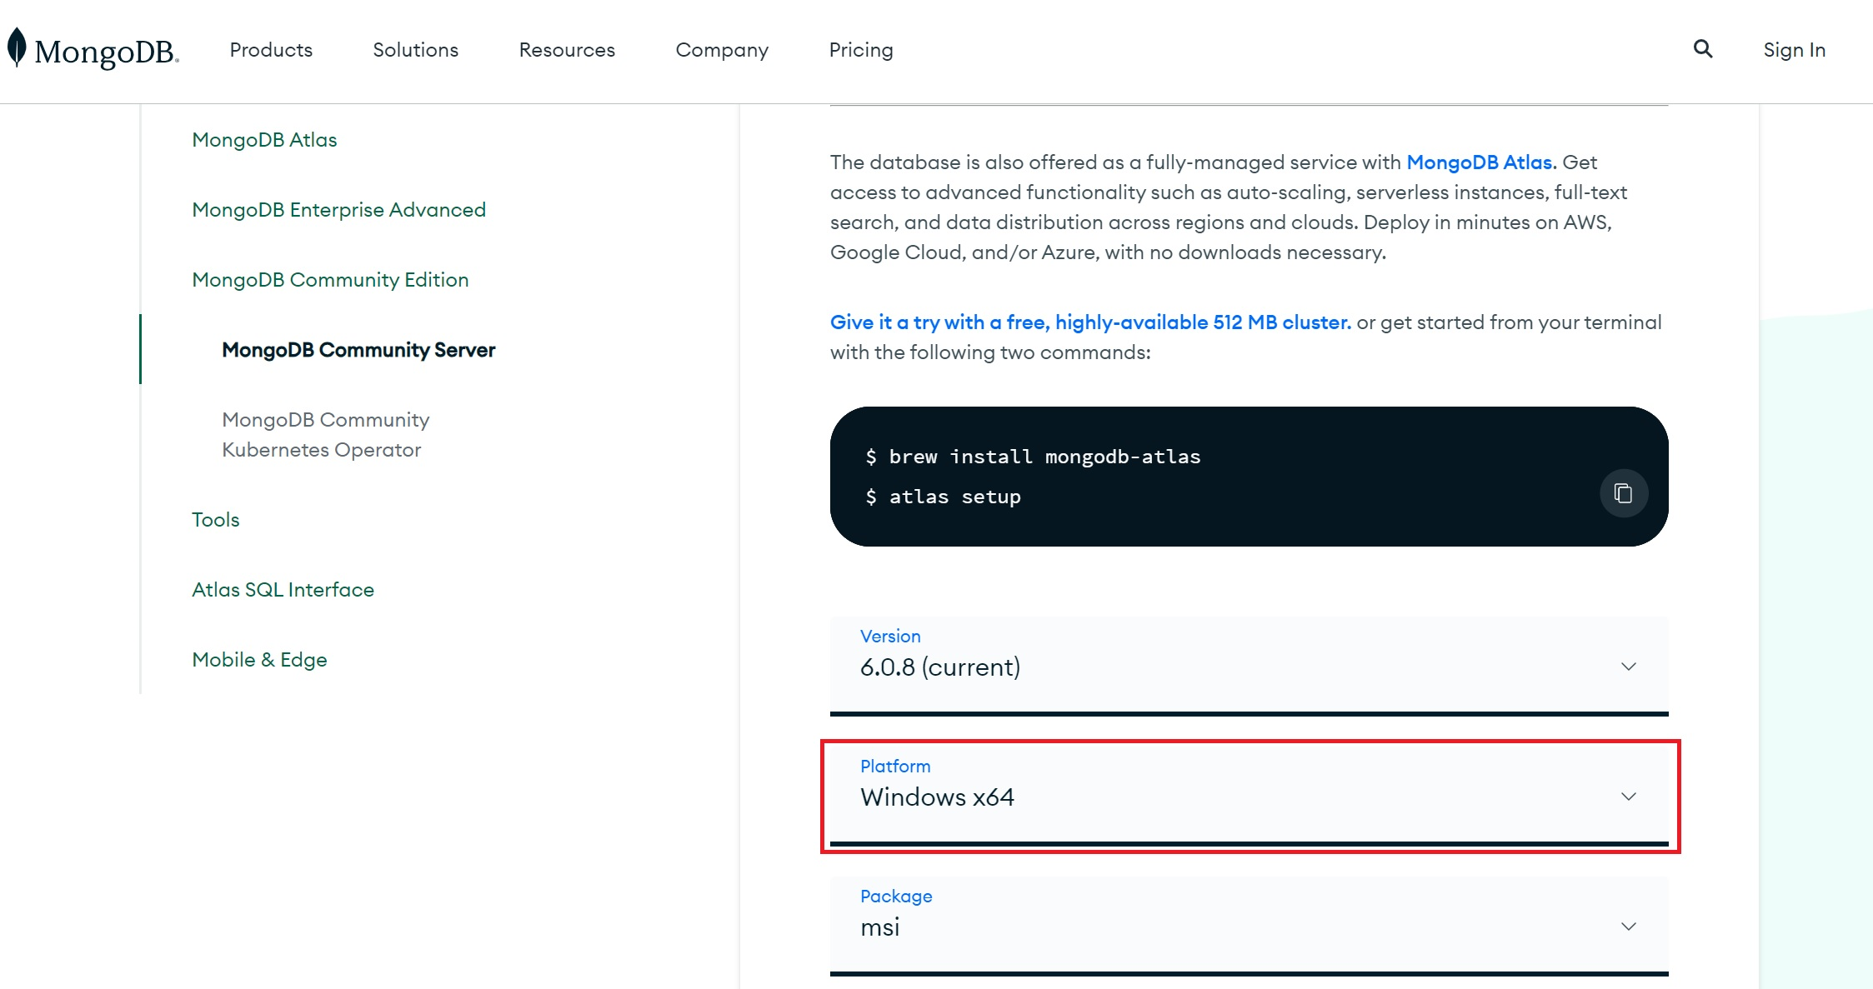Open the Resources menu
The height and width of the screenshot is (989, 1873).
(567, 50)
